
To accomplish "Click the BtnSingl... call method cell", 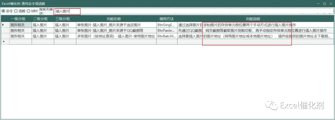I will tap(167, 25).
